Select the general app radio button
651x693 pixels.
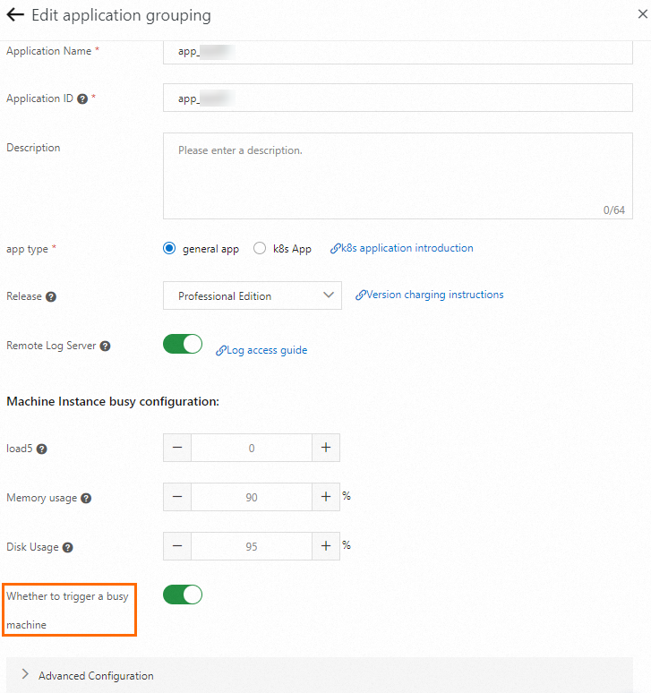pyautogui.click(x=169, y=248)
